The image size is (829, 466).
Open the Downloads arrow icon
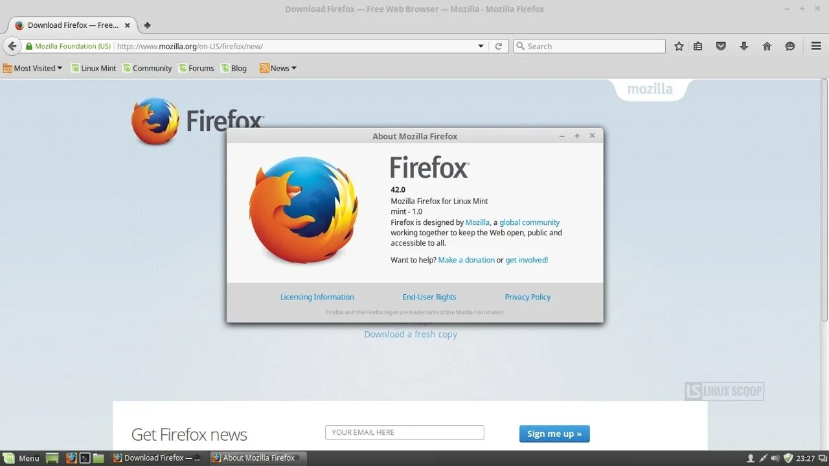click(744, 46)
